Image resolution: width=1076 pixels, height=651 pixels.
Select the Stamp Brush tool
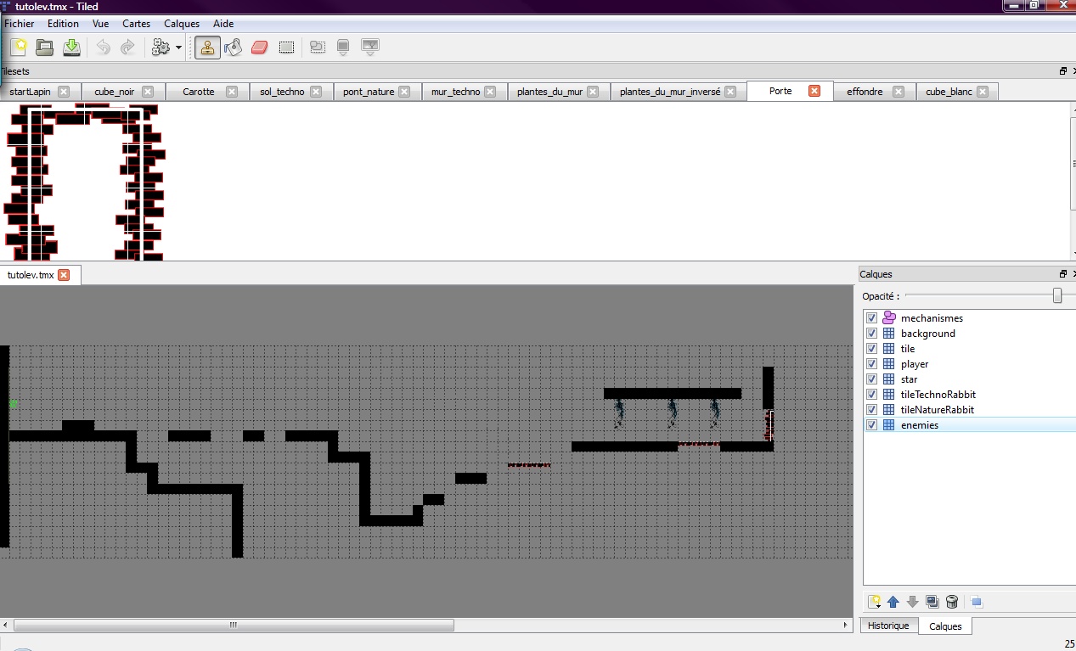click(207, 48)
